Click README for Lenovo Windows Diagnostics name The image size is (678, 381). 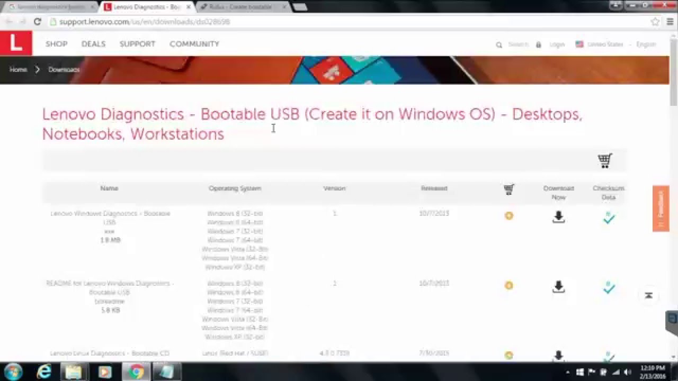[110, 288]
